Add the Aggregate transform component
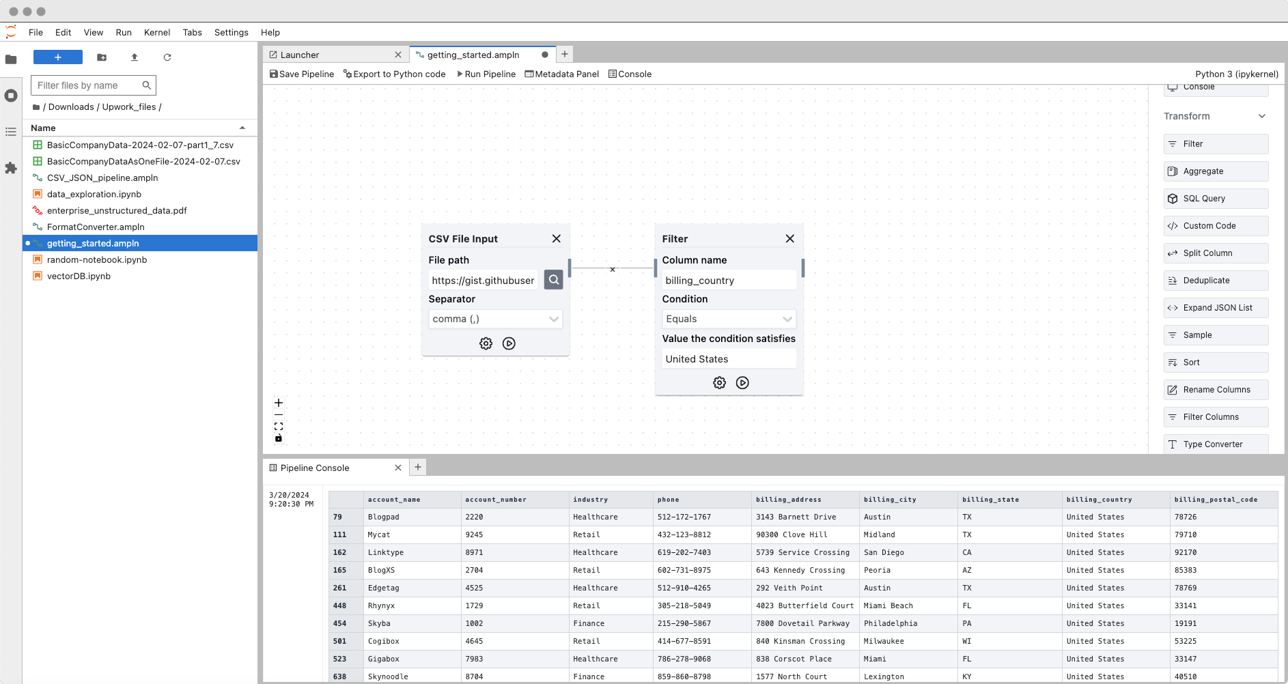This screenshot has height=684, width=1288. click(1216, 171)
